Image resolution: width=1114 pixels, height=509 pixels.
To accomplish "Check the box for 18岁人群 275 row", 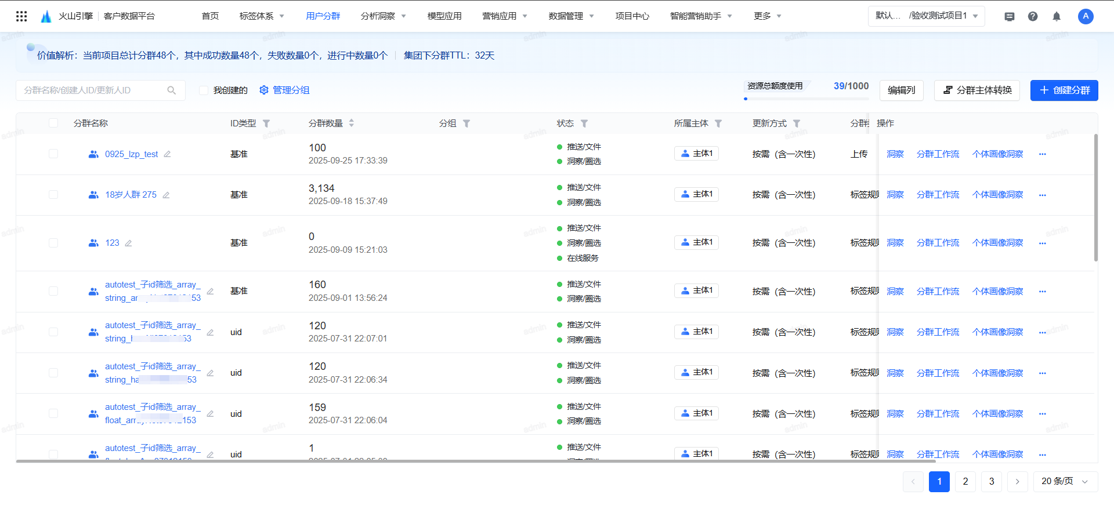I will click(x=53, y=195).
